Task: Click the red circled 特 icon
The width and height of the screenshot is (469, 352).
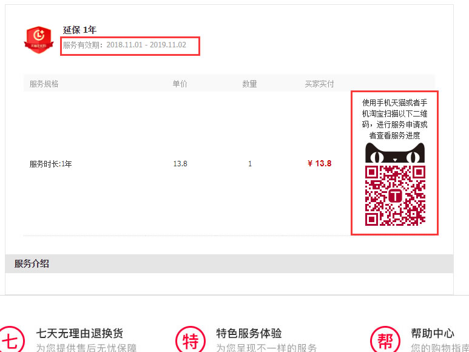Action: point(191,340)
